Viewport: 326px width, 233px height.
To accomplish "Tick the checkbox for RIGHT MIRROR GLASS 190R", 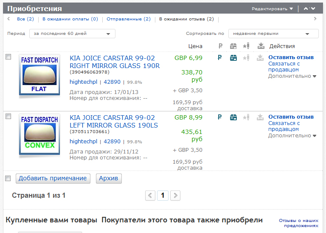I will (8, 57).
